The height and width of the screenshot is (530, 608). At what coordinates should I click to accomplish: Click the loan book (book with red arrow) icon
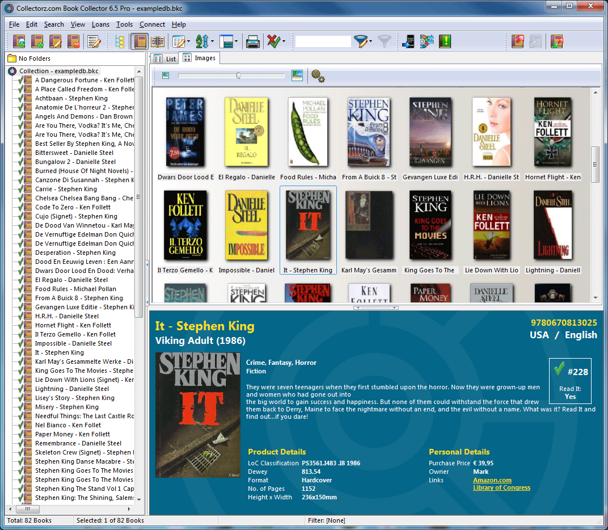click(x=518, y=41)
